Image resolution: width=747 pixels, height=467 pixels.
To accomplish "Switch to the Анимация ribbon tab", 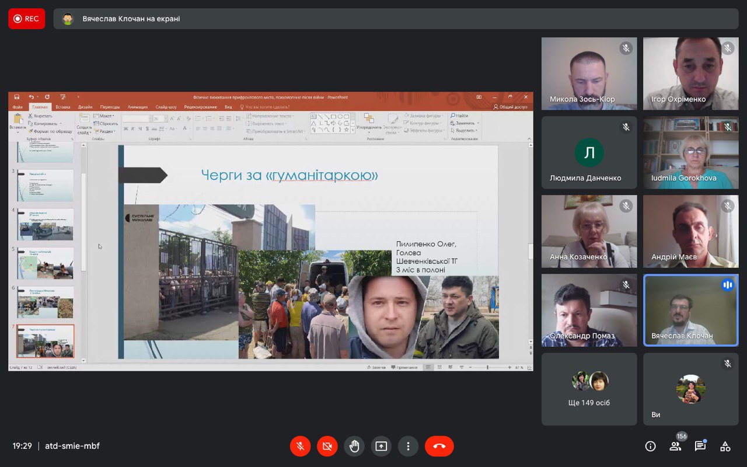I will pyautogui.click(x=138, y=107).
